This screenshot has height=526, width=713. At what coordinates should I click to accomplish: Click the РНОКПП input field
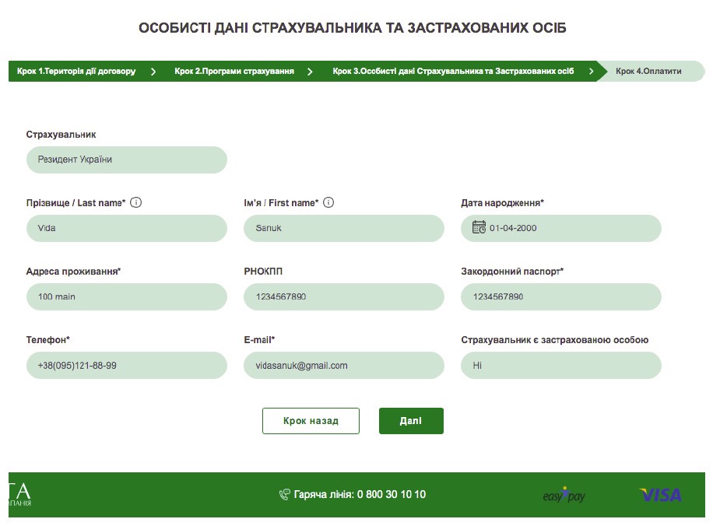coord(344,297)
